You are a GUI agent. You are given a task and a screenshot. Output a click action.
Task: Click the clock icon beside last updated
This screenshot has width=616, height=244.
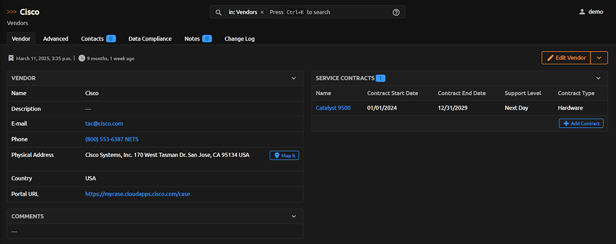pos(82,59)
